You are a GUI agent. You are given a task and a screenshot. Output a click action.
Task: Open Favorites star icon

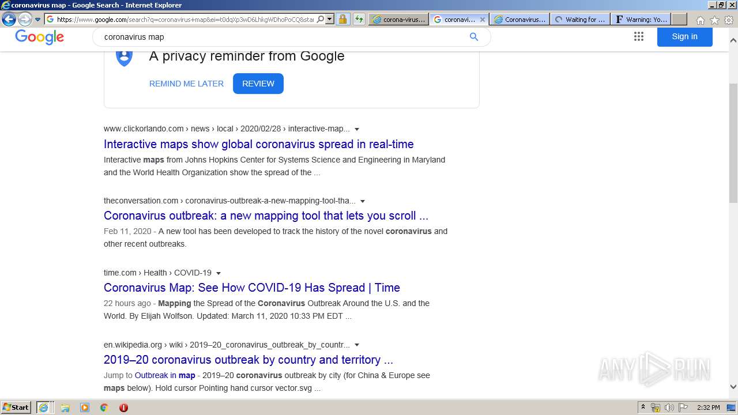click(x=714, y=20)
